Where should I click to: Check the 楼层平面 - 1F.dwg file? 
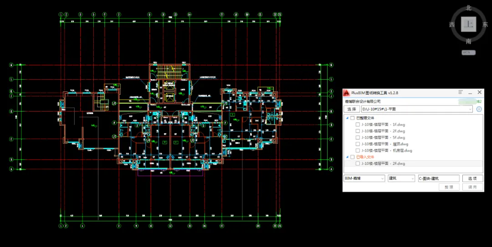click(358, 125)
